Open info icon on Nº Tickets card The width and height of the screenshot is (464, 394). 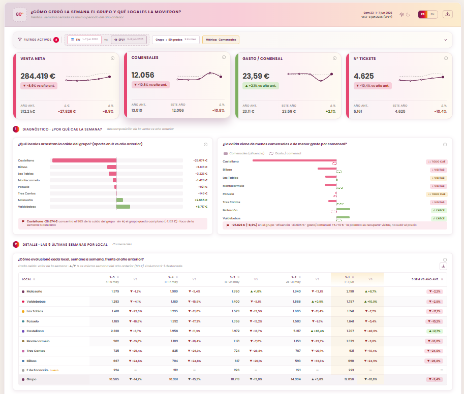[x=446, y=58]
